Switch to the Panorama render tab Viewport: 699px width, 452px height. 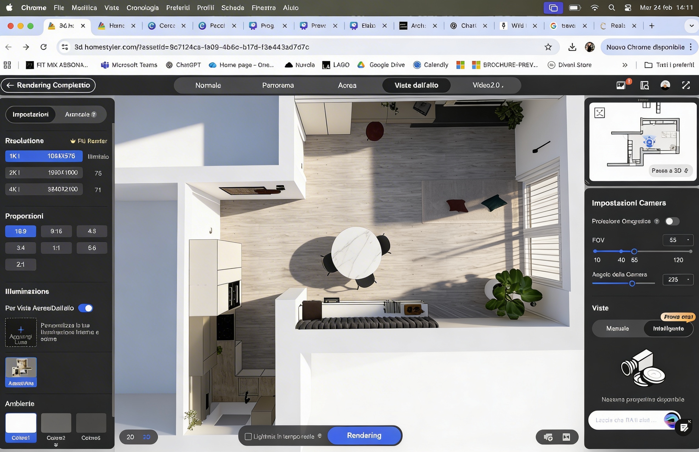[278, 85]
